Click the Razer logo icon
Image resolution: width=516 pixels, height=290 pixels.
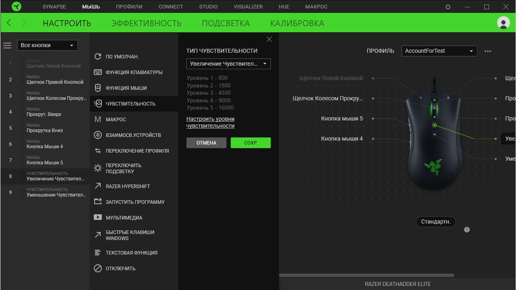click(17, 7)
